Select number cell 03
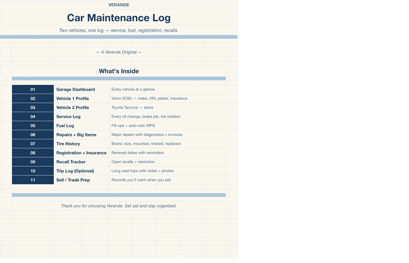Screen dimensions: 409x263 [33, 108]
